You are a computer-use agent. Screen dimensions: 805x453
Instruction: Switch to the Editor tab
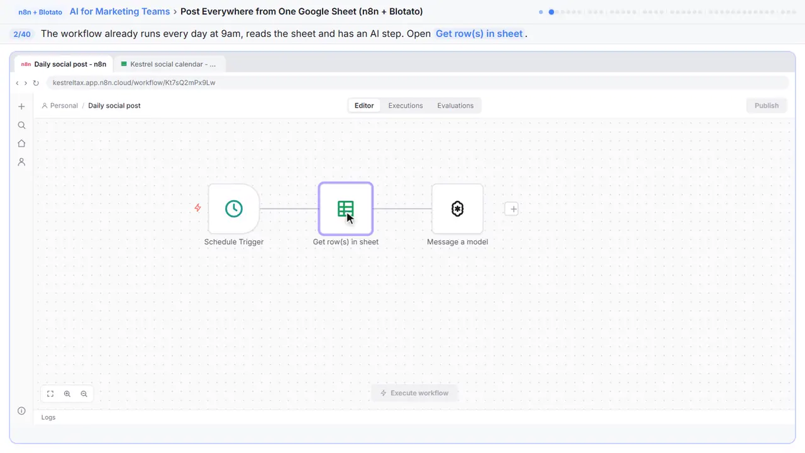pyautogui.click(x=364, y=106)
